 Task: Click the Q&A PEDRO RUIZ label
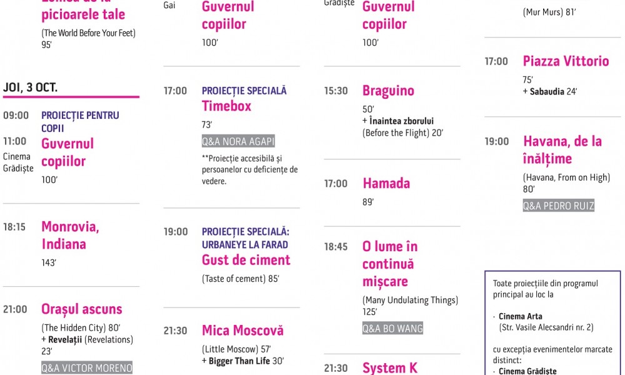[x=558, y=206]
